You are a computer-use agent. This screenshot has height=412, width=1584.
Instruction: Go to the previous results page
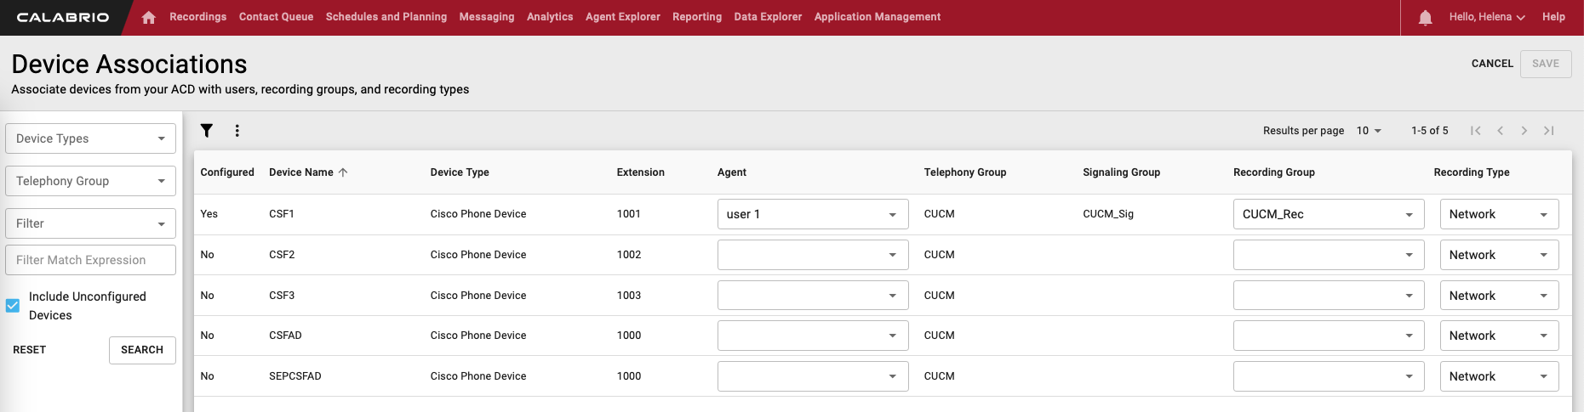pyautogui.click(x=1500, y=131)
